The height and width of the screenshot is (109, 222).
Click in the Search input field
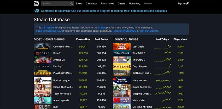click(57, 4)
